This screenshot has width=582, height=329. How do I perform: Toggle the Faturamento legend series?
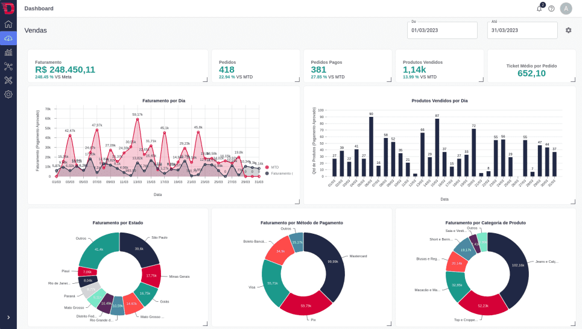pyautogui.click(x=280, y=173)
